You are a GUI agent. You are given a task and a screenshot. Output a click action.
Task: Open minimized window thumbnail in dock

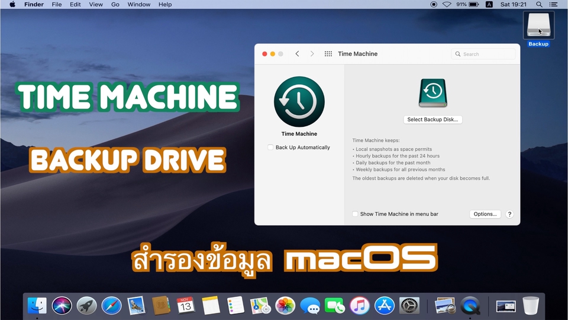(506, 306)
